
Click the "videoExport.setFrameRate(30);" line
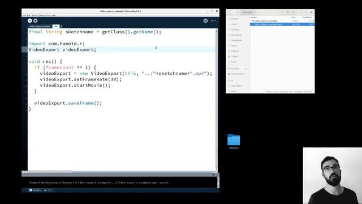pyautogui.click(x=80, y=79)
